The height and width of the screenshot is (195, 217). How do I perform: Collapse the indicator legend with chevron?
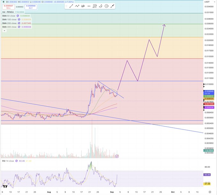(4, 31)
